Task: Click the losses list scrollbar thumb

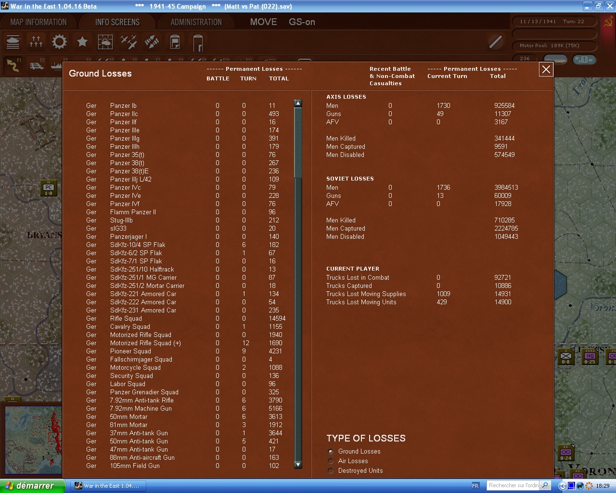Action: click(x=298, y=143)
